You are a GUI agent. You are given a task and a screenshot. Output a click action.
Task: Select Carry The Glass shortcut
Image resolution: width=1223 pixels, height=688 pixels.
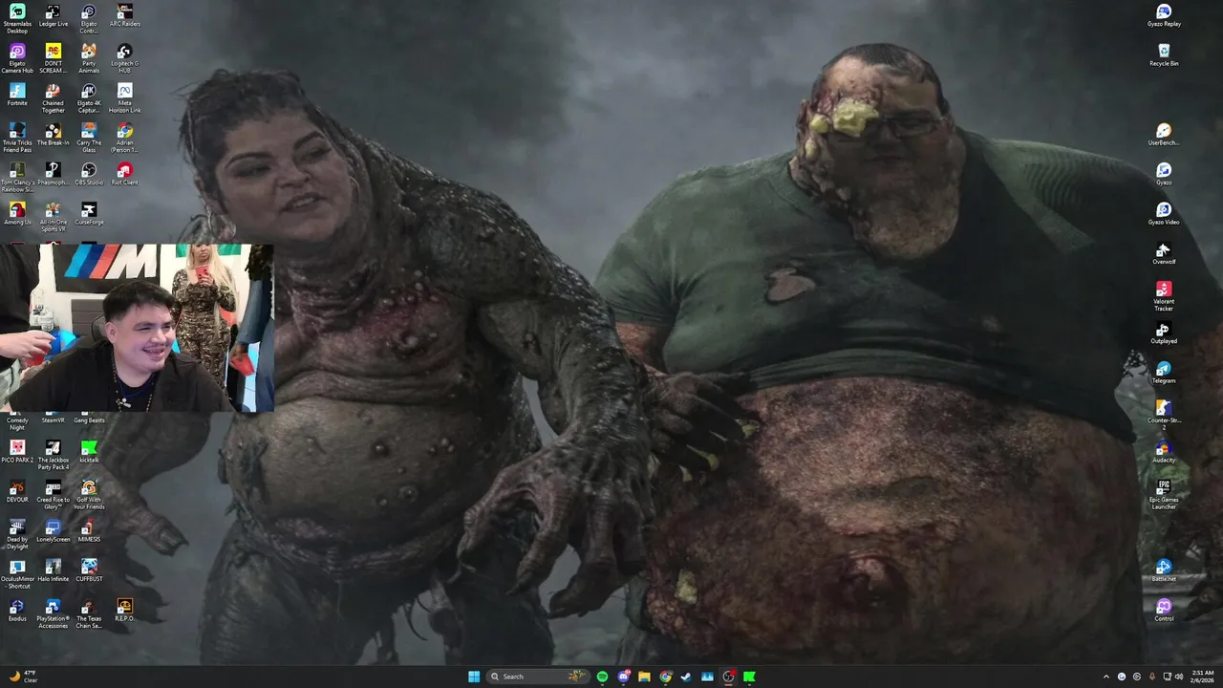[x=89, y=138]
